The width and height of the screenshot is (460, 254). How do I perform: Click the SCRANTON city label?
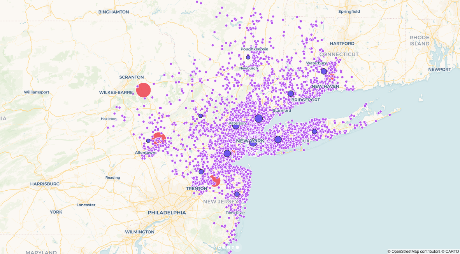click(132, 77)
